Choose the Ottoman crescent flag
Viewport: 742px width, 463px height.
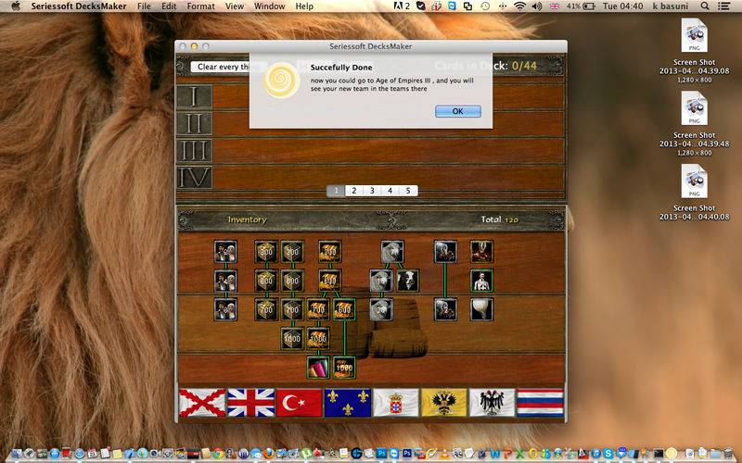pyautogui.click(x=299, y=403)
